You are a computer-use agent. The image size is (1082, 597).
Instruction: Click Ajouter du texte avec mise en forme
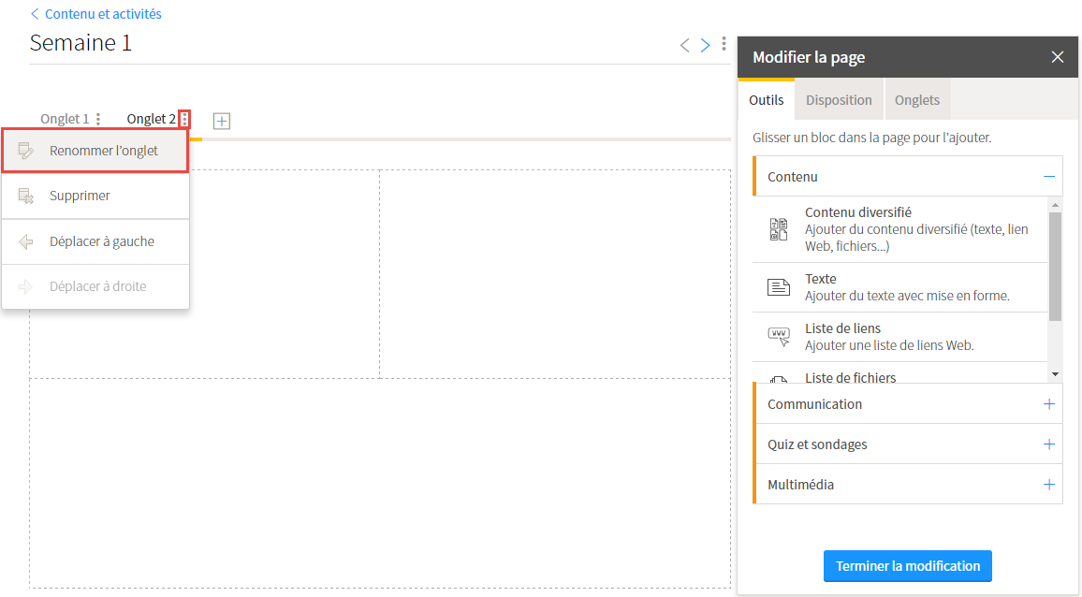click(x=907, y=296)
